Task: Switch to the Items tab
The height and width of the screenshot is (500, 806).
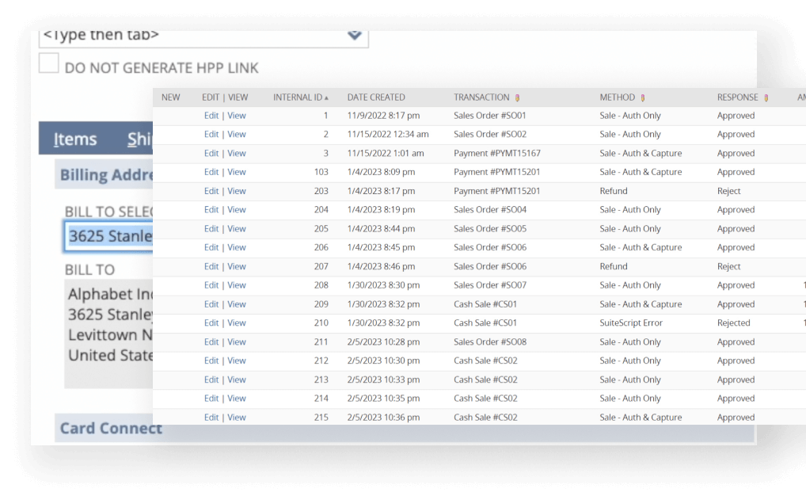Action: pos(75,139)
